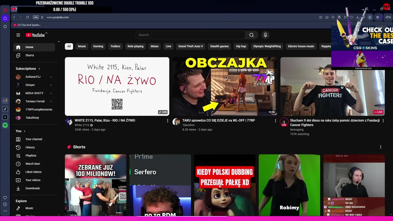Go to Home in sidebar
393x221 pixels.
34,47
